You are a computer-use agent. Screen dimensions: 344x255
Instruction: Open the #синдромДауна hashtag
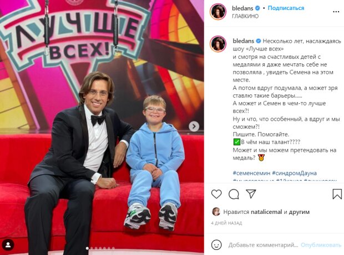pos(294,173)
